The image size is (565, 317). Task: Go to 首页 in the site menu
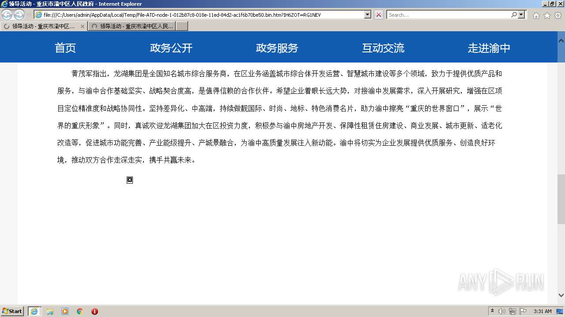(65, 48)
